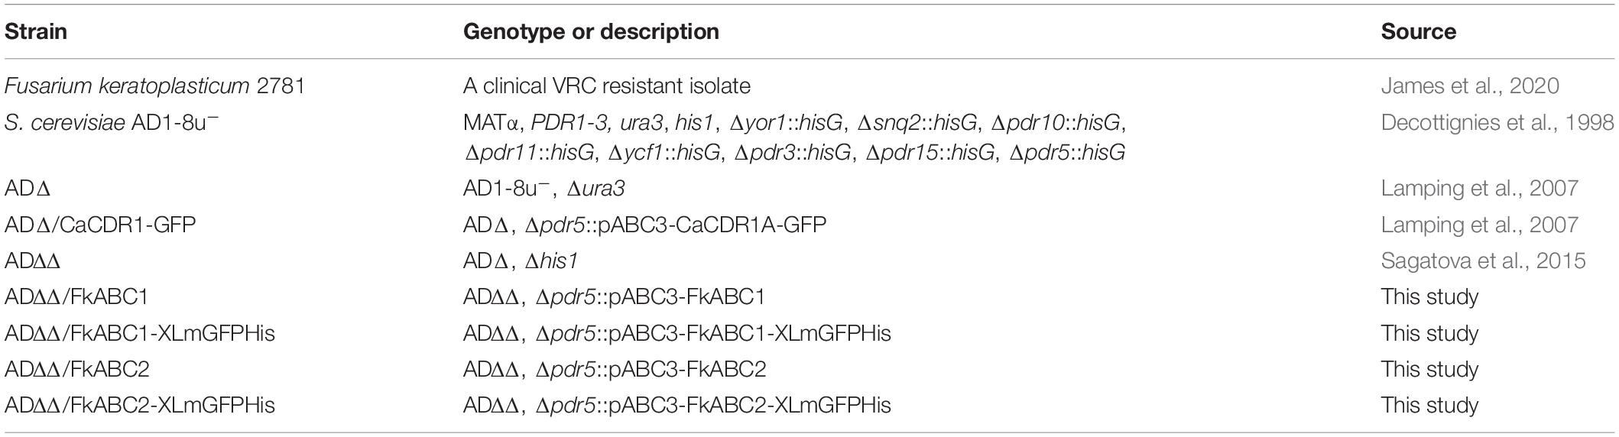Select the Source column header

(x=1418, y=31)
